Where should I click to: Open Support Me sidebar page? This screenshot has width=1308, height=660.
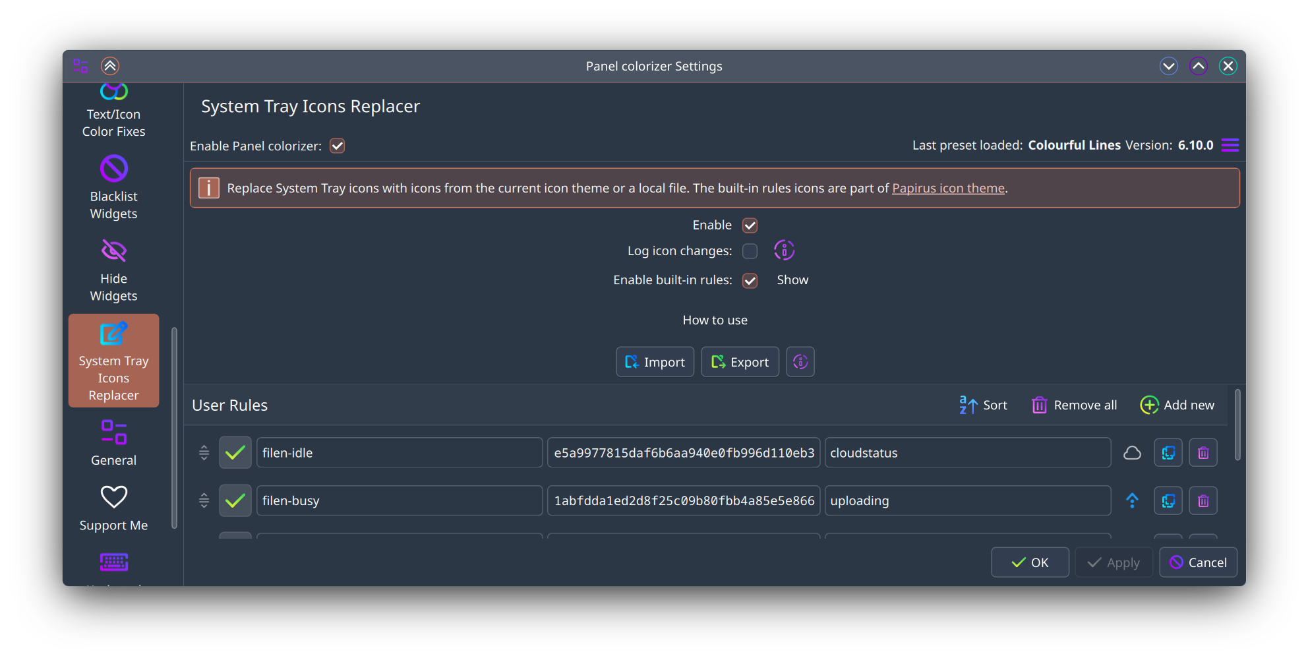tap(113, 508)
